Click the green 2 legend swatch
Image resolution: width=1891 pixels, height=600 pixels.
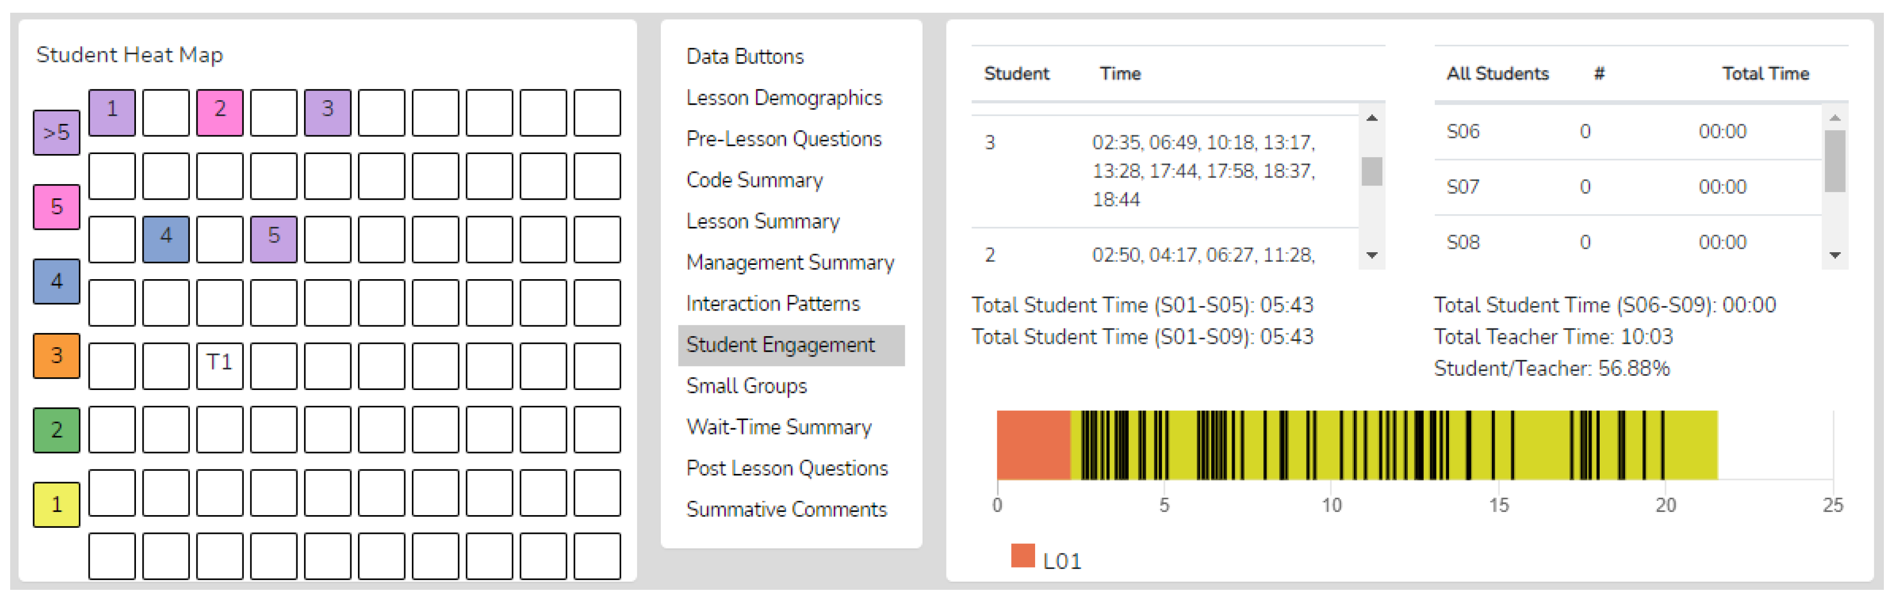click(57, 430)
